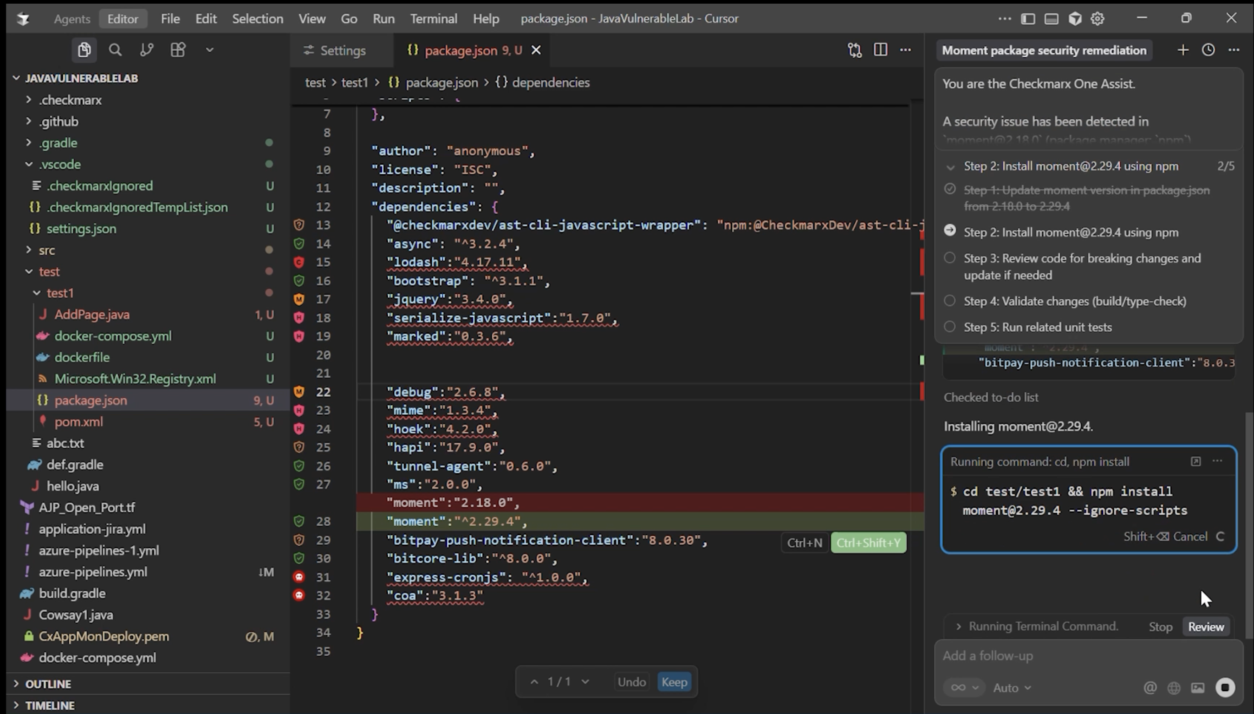
Task: Toggle the primary sidebar visibility
Action: click(x=1028, y=18)
